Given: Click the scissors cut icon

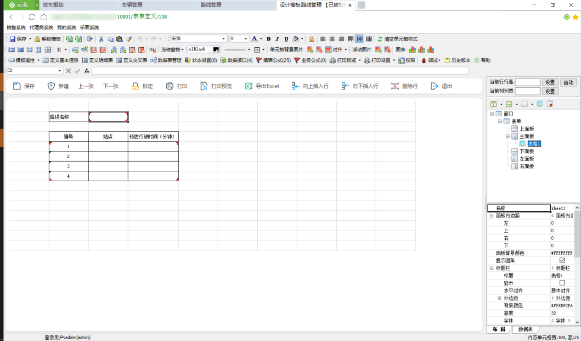Looking at the screenshot, I should (x=101, y=39).
